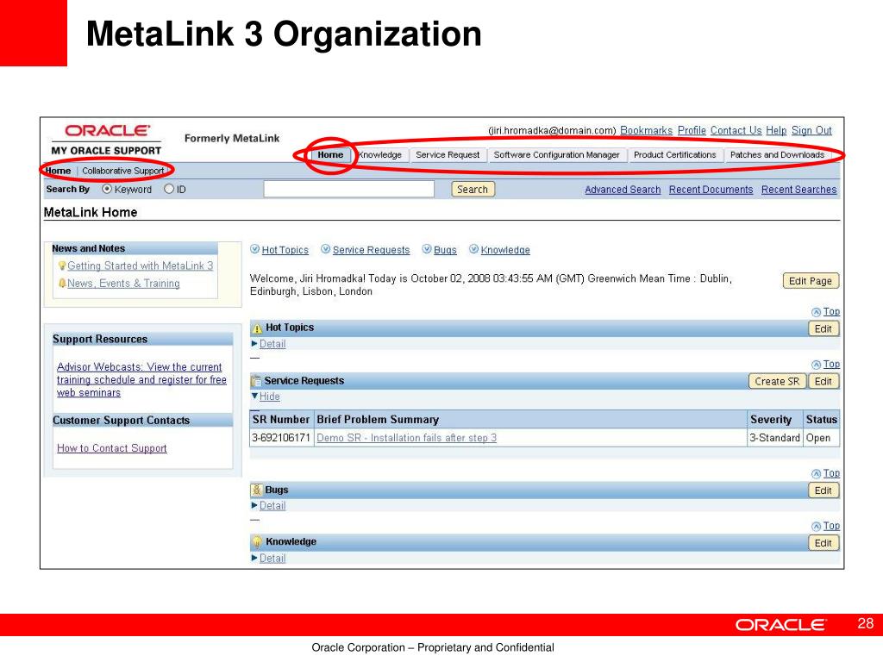The width and height of the screenshot is (883, 662).
Task: Collapse Service Requests with the Hide triangle
Action: (x=254, y=397)
